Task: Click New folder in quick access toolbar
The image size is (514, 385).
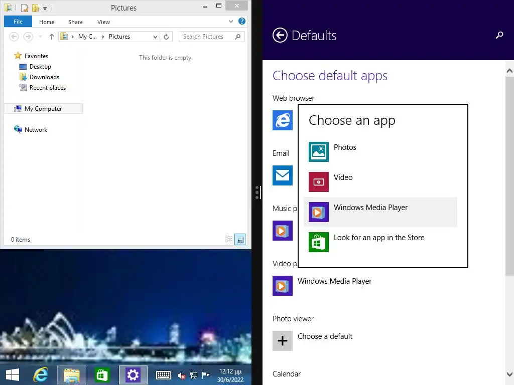Action: point(36,8)
